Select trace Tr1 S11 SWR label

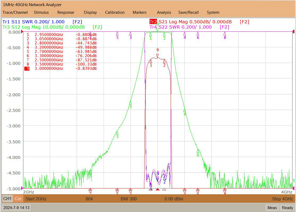click(x=33, y=22)
